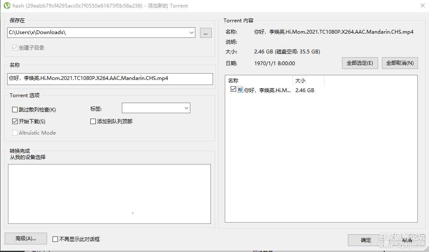Enable 不再显示此对话框 at dialog bottom
Image resolution: width=429 pixels, height=252 pixels.
click(55, 239)
